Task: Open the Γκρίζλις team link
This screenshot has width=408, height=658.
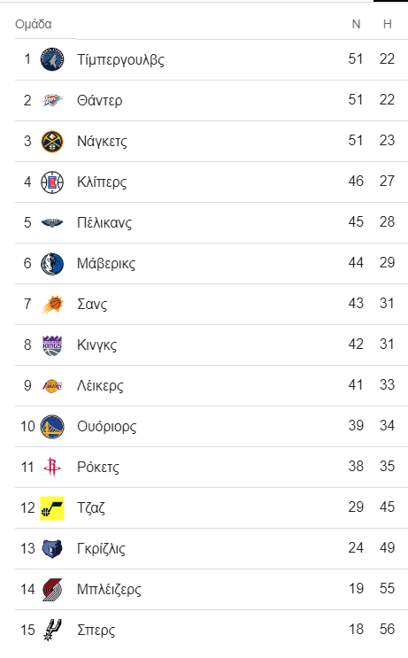Action: (101, 548)
